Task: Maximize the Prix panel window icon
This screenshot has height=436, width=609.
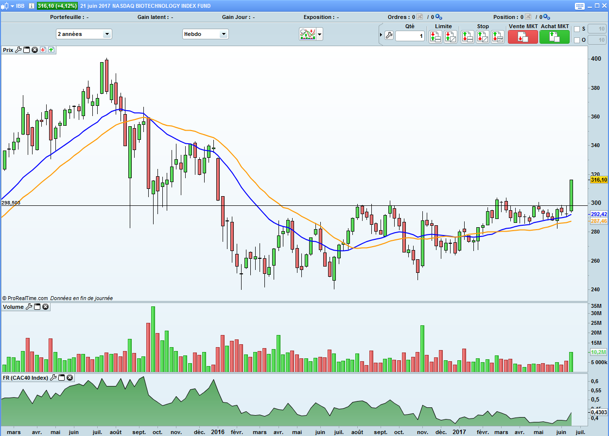Action: [27, 50]
